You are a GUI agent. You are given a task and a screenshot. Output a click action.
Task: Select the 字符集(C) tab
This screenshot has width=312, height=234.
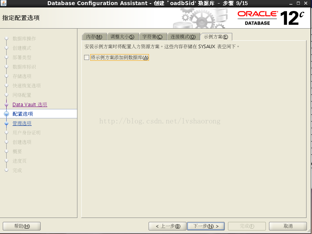click(152, 37)
